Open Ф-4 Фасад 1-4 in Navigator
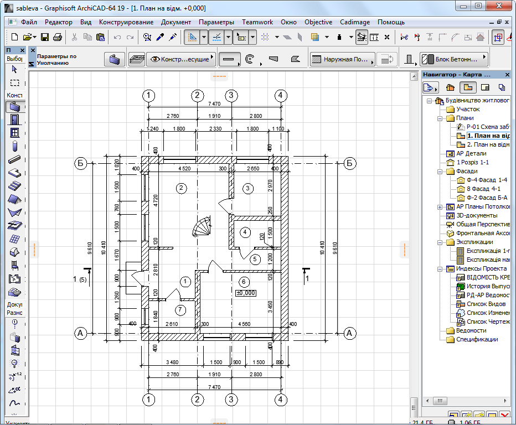 487,180
